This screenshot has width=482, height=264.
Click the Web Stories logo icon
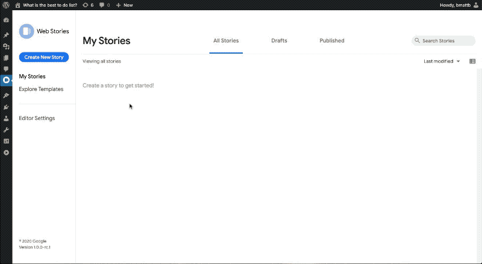[27, 31]
